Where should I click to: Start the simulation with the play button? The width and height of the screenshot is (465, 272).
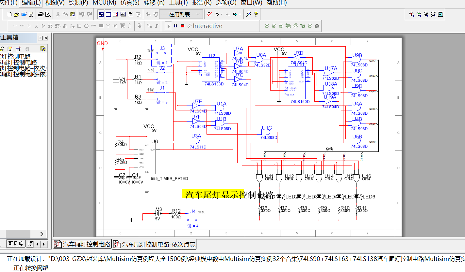coord(169,26)
